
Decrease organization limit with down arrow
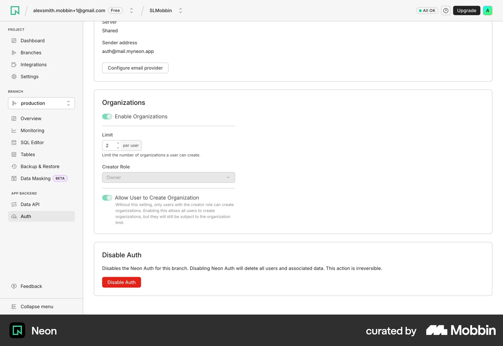[x=118, y=148]
